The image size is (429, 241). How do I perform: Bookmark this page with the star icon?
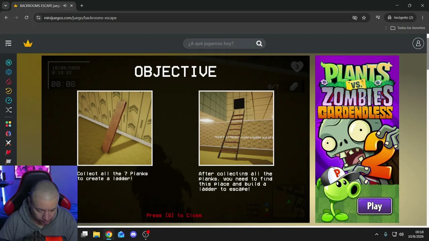point(364,18)
